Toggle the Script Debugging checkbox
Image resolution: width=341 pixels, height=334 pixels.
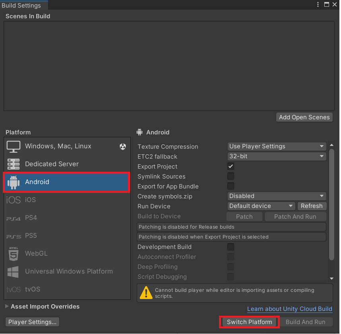(231, 277)
